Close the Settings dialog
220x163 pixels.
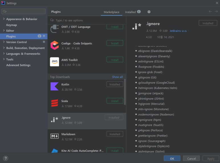(x=217, y=3)
